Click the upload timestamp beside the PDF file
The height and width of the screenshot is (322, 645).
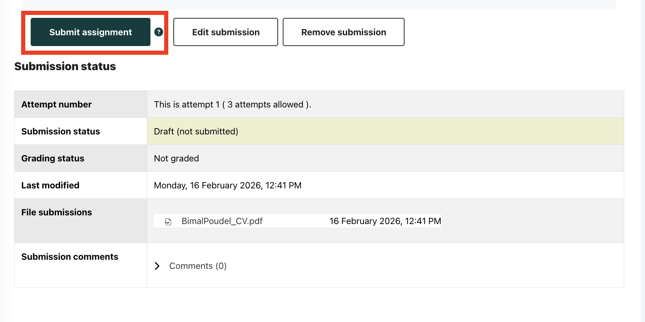[385, 221]
